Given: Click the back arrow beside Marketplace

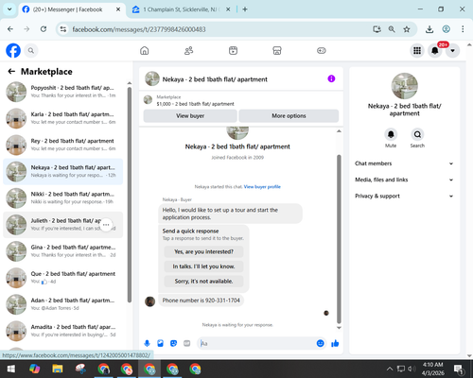Looking at the screenshot, I should pos(11,72).
